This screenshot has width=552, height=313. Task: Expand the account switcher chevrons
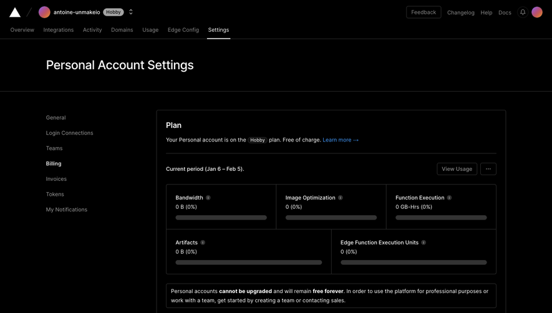(x=130, y=12)
